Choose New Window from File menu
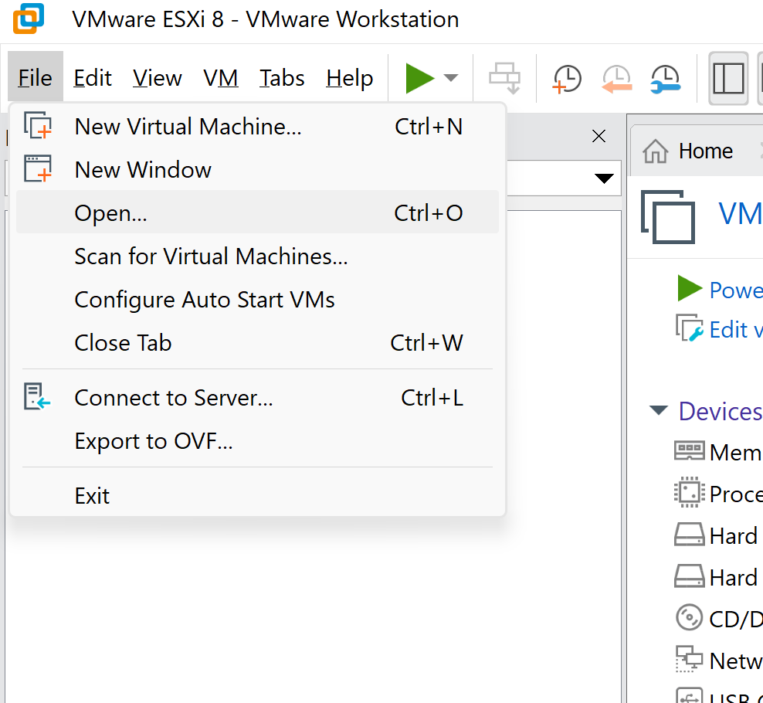Screen dimensions: 763x703 click(x=143, y=170)
